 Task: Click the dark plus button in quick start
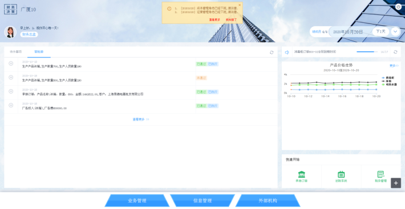[396, 183]
